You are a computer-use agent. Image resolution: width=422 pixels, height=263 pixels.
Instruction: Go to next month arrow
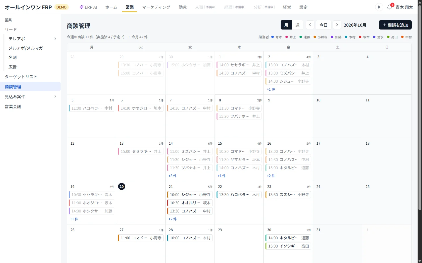(x=337, y=25)
